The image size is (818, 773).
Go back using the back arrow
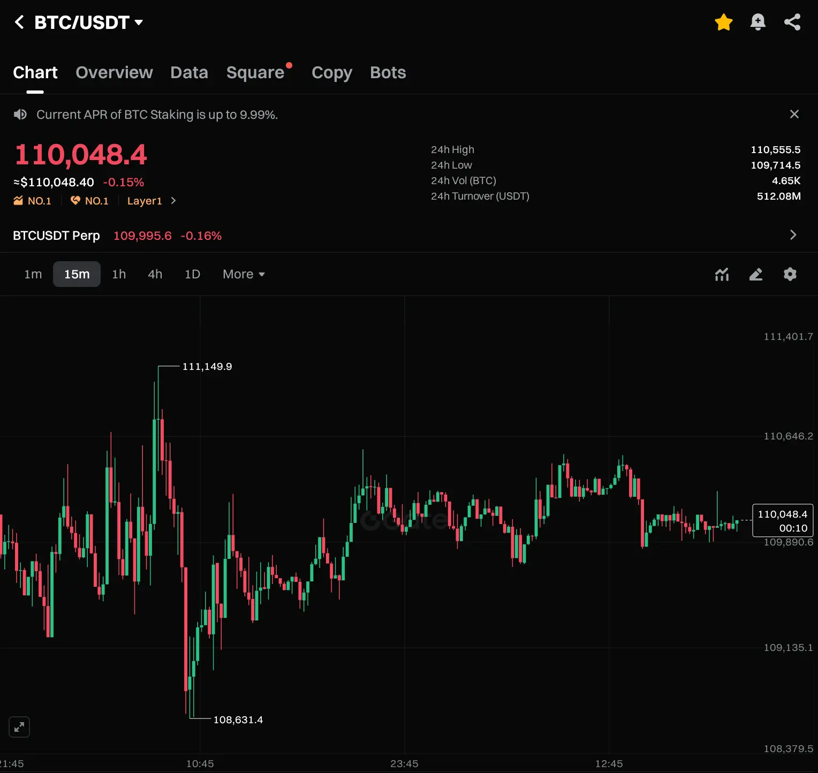pos(19,22)
